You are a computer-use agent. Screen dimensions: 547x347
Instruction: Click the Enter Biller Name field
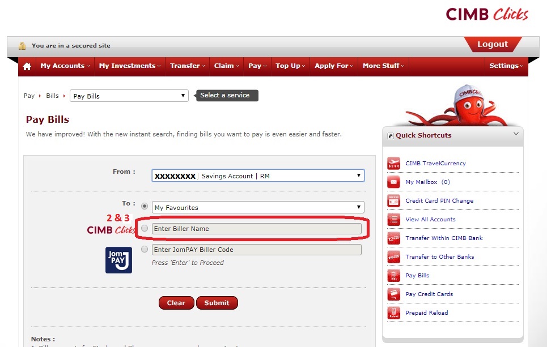257,229
